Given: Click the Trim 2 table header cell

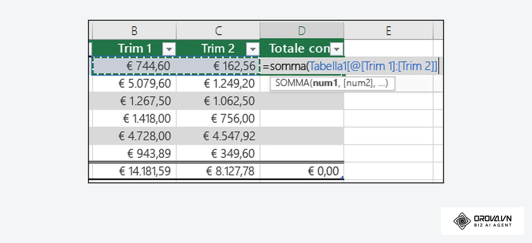Looking at the screenshot, I should click(218, 48).
